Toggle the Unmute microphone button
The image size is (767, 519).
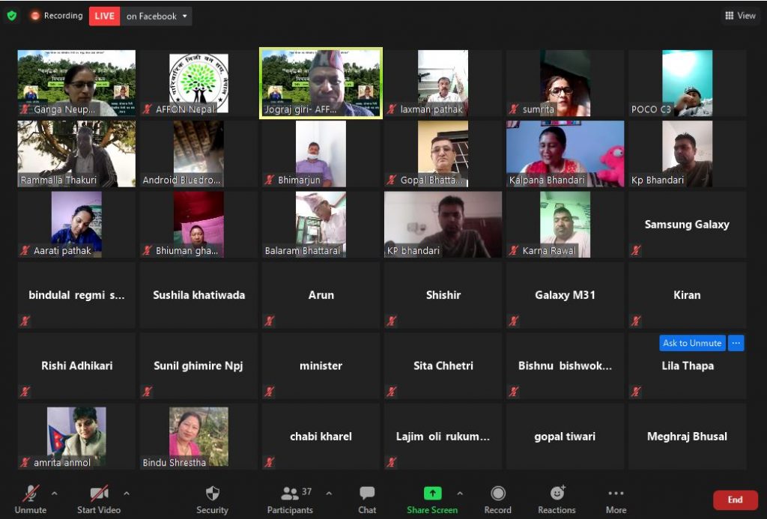pos(31,494)
